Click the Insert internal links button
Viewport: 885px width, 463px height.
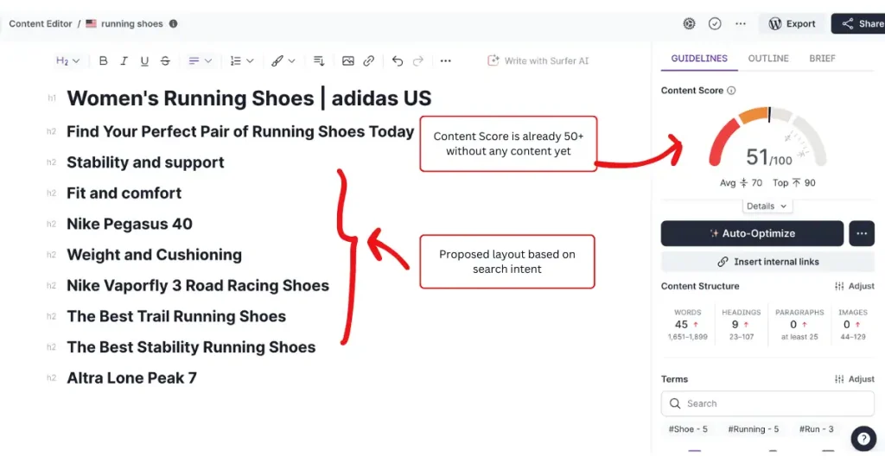767,262
